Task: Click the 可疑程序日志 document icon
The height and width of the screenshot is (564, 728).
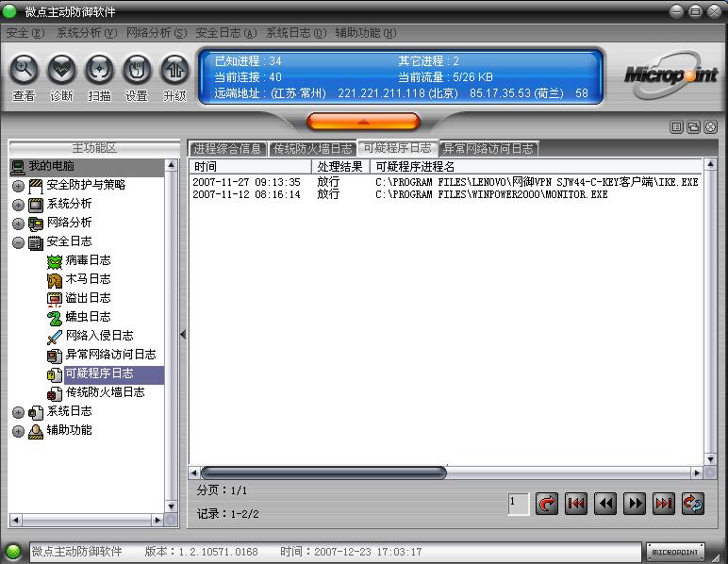Action: [55, 375]
